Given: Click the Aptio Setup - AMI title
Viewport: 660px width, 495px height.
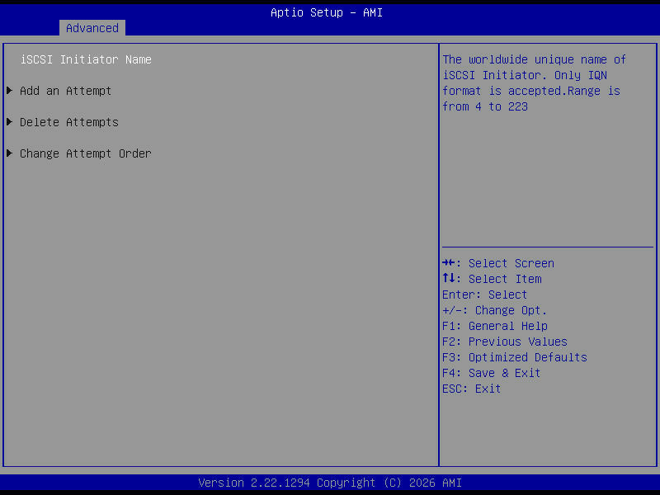Looking at the screenshot, I should 327,12.
